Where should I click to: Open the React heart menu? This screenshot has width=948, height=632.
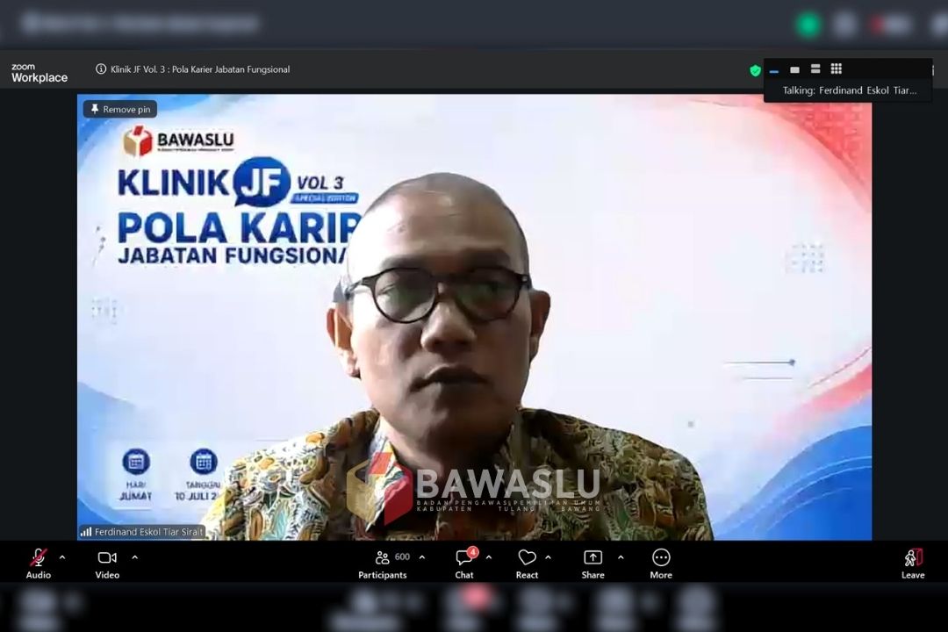click(528, 564)
